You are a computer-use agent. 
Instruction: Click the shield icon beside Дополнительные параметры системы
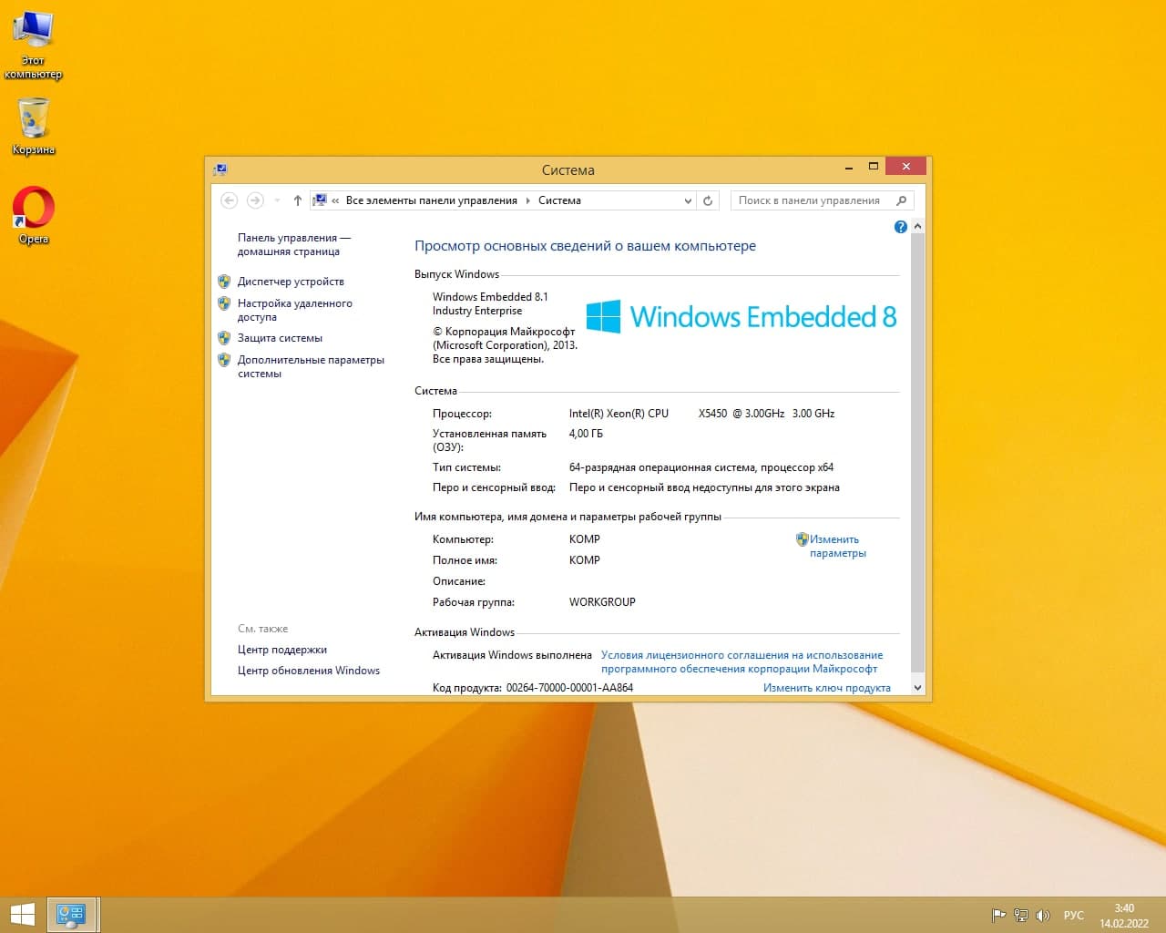[x=224, y=360]
